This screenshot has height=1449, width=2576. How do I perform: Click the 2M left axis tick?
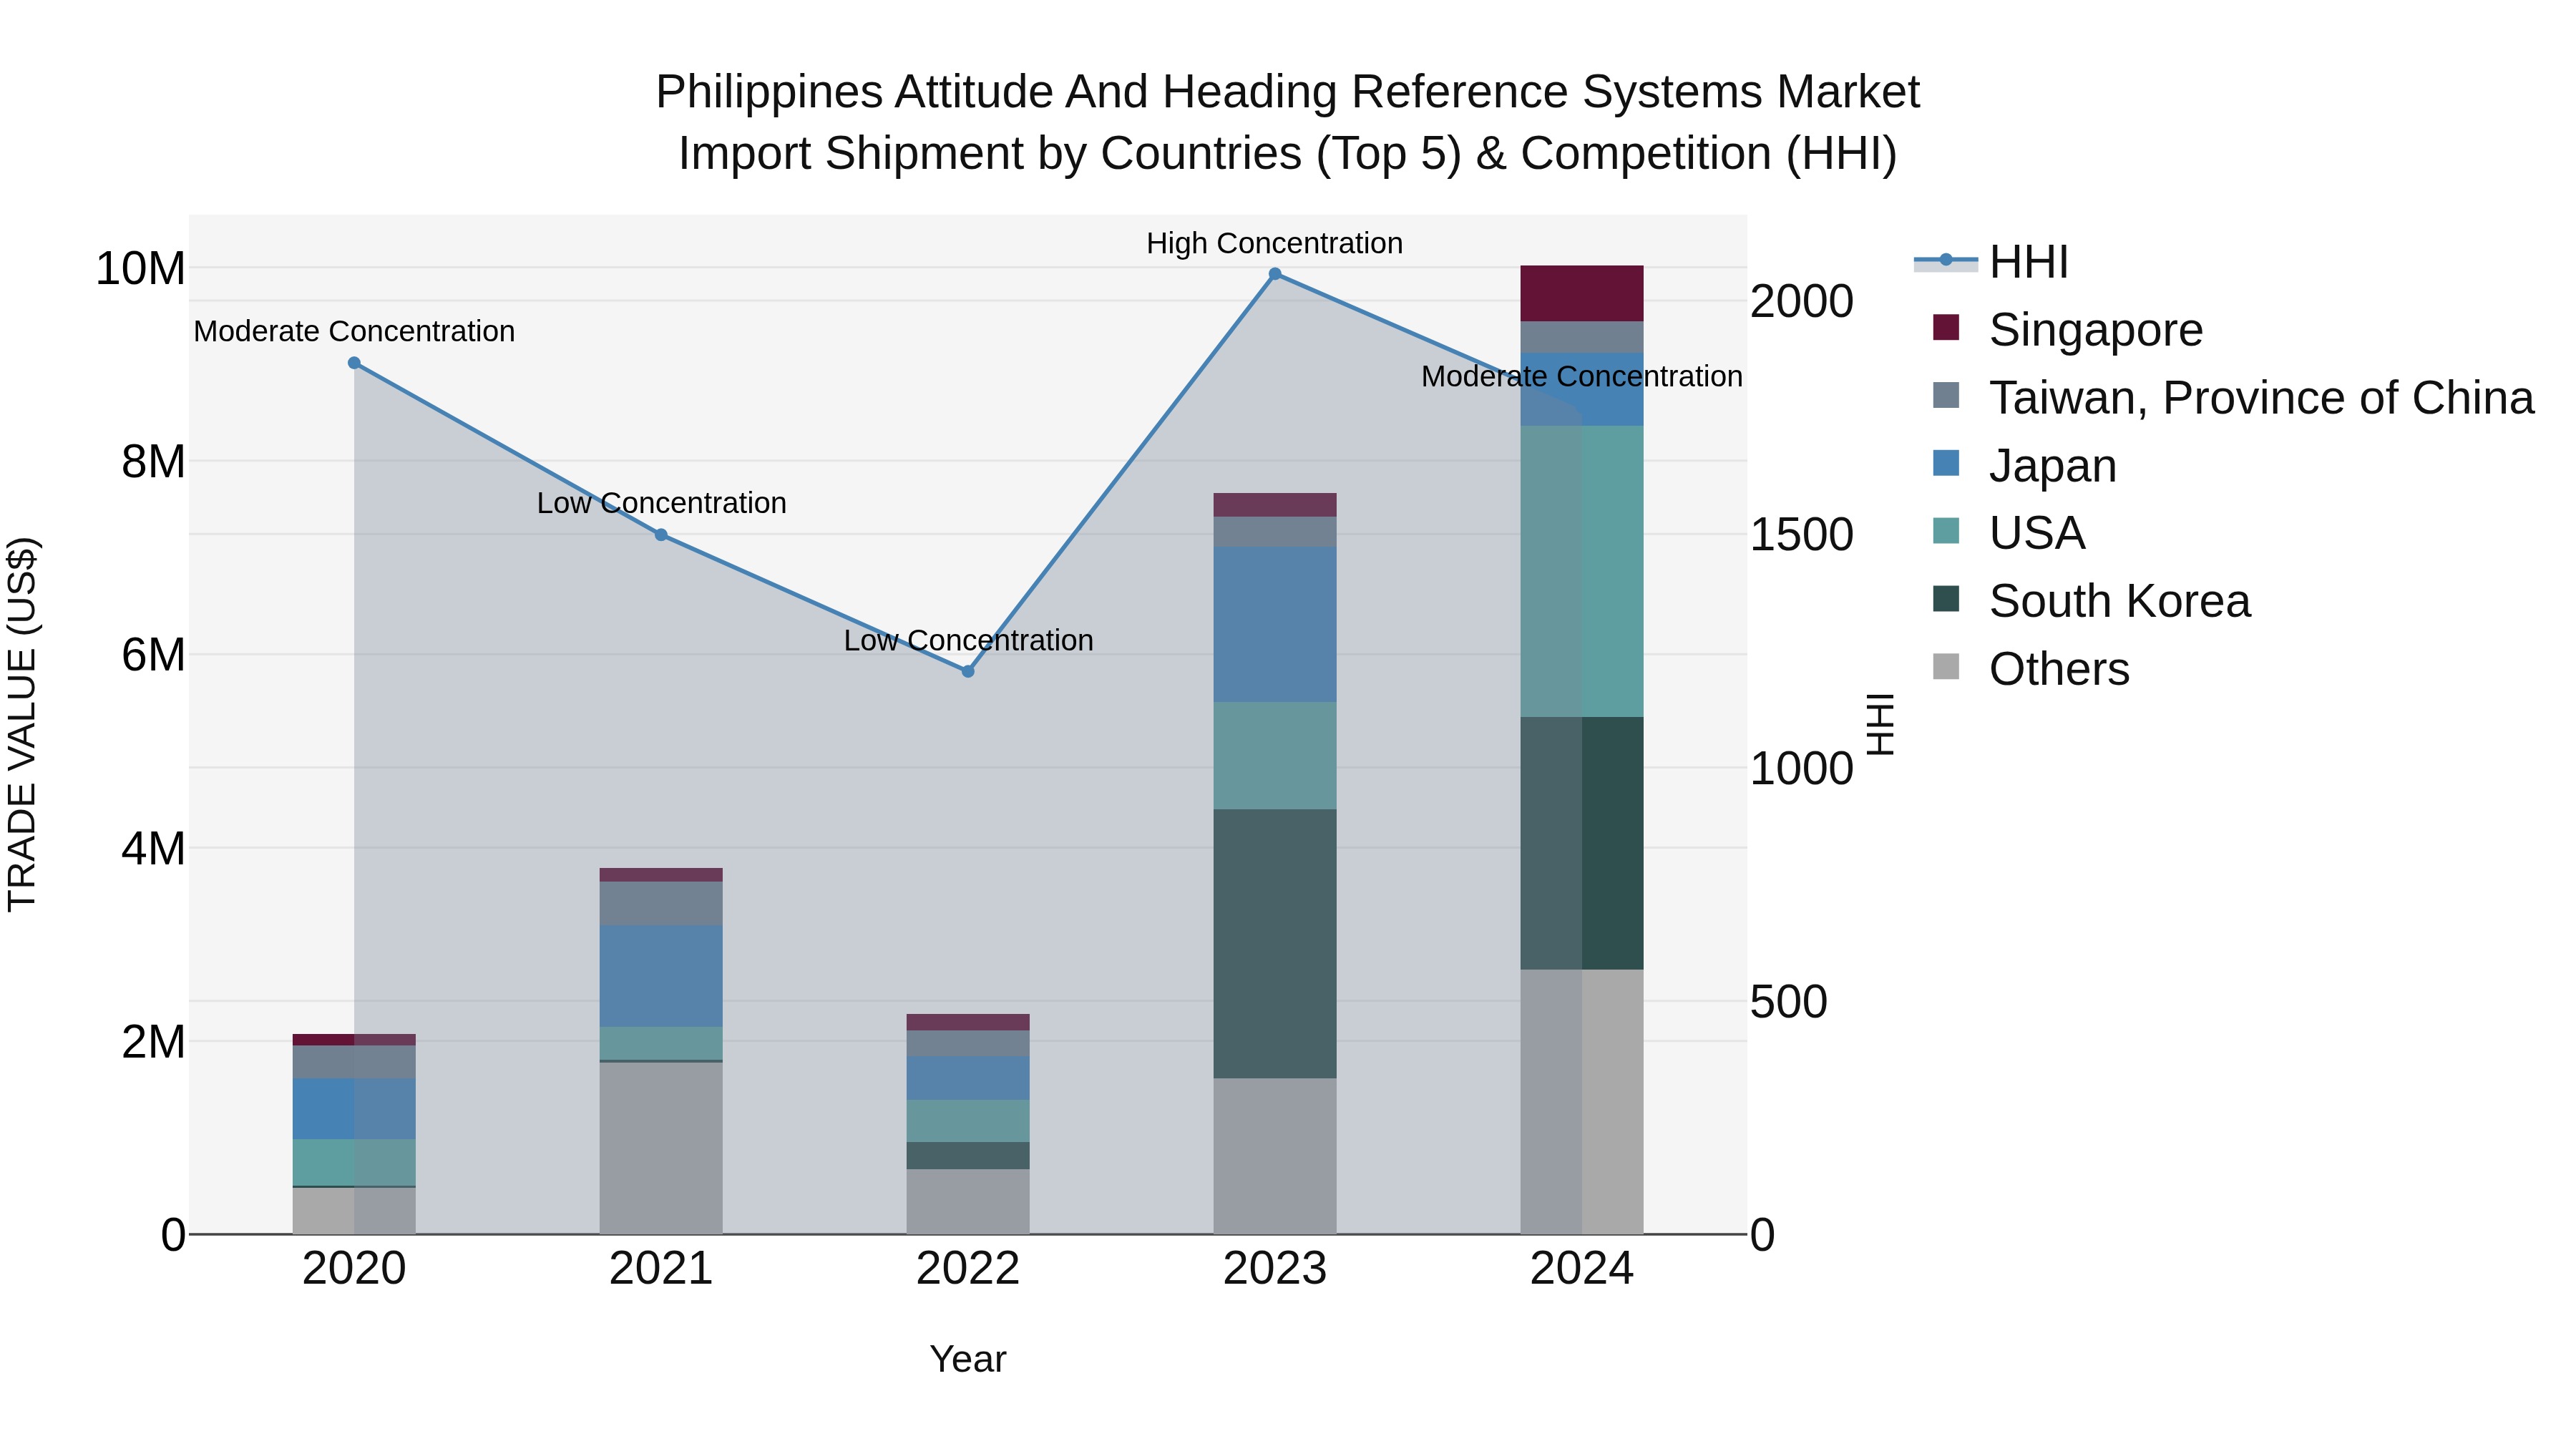pos(153,1041)
